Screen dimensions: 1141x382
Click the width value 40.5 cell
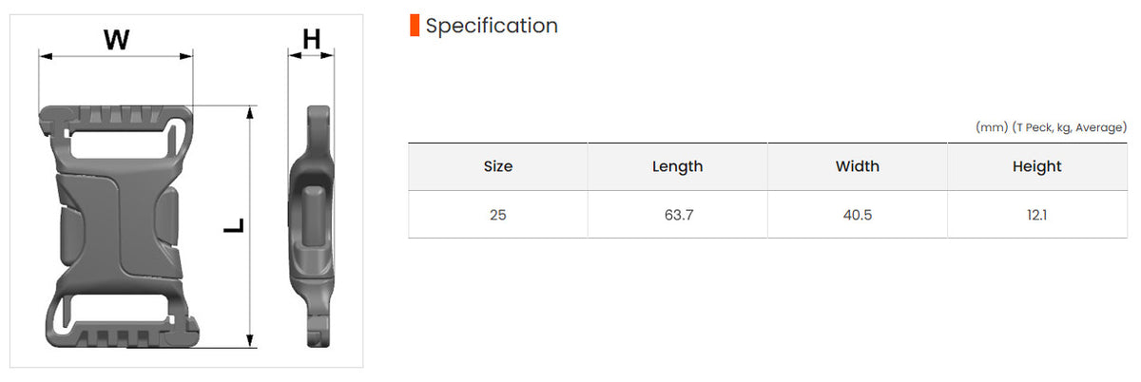(857, 215)
